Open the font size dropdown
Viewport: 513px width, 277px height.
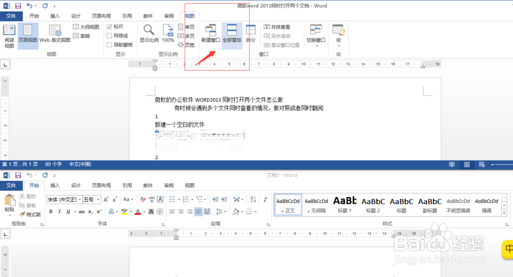click(x=98, y=200)
